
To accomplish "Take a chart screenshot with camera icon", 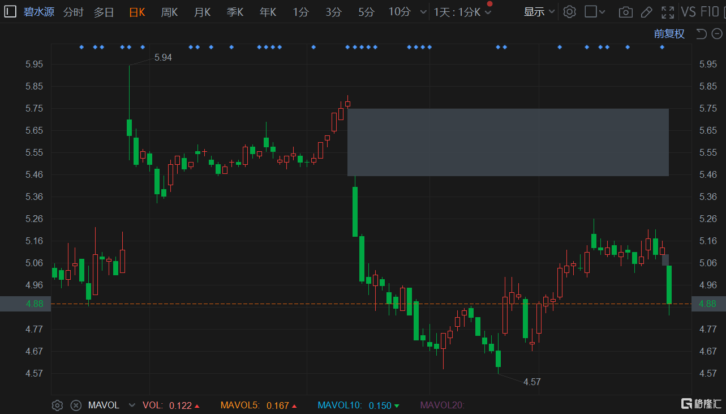I will click(625, 12).
